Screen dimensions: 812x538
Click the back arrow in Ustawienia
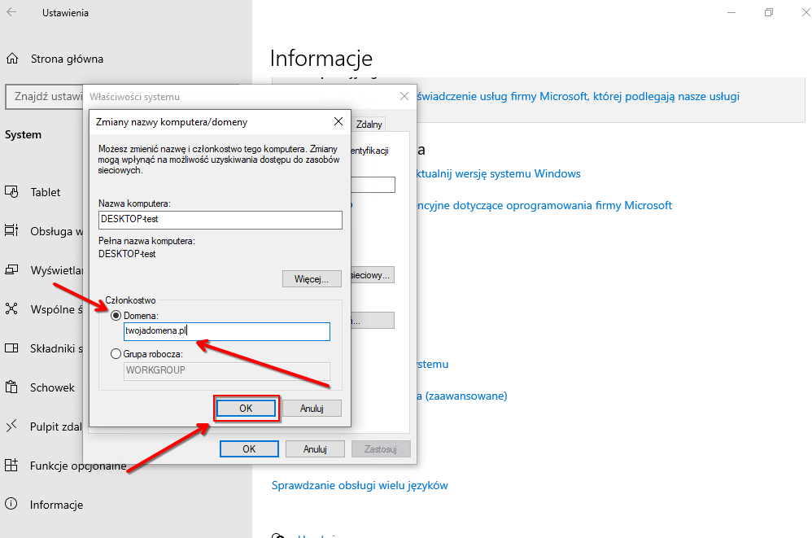click(x=12, y=13)
